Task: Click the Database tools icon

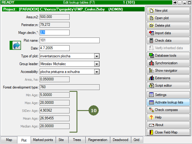Action: [151, 55]
